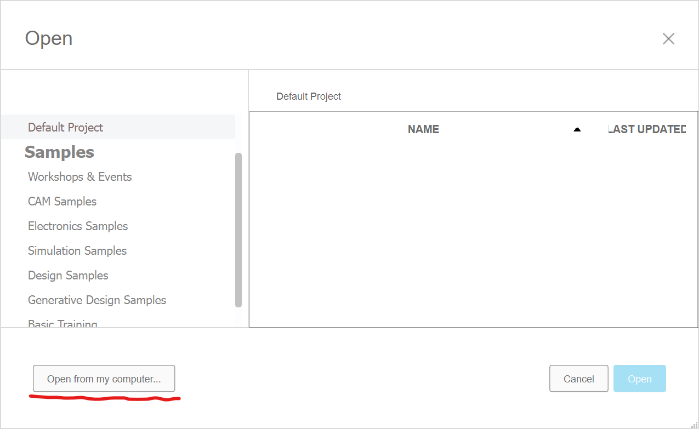The image size is (699, 429).
Task: Sort by LAST UPDATED column
Action: click(x=647, y=129)
